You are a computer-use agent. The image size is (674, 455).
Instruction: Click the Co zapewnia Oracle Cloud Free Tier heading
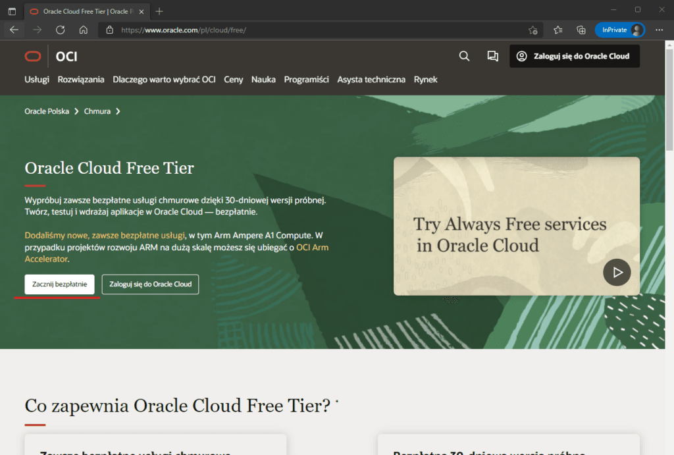(x=178, y=406)
